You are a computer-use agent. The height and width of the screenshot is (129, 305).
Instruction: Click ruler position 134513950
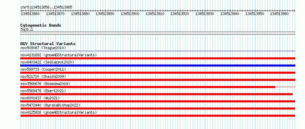click(x=255, y=14)
